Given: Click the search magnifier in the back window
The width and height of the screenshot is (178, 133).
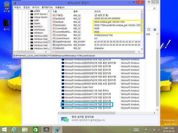Looking at the screenshot, I should click(x=154, y=9).
